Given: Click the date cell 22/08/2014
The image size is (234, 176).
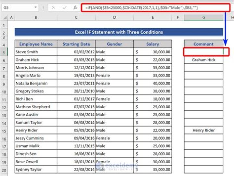Looking at the screenshot, I should click(76, 169).
